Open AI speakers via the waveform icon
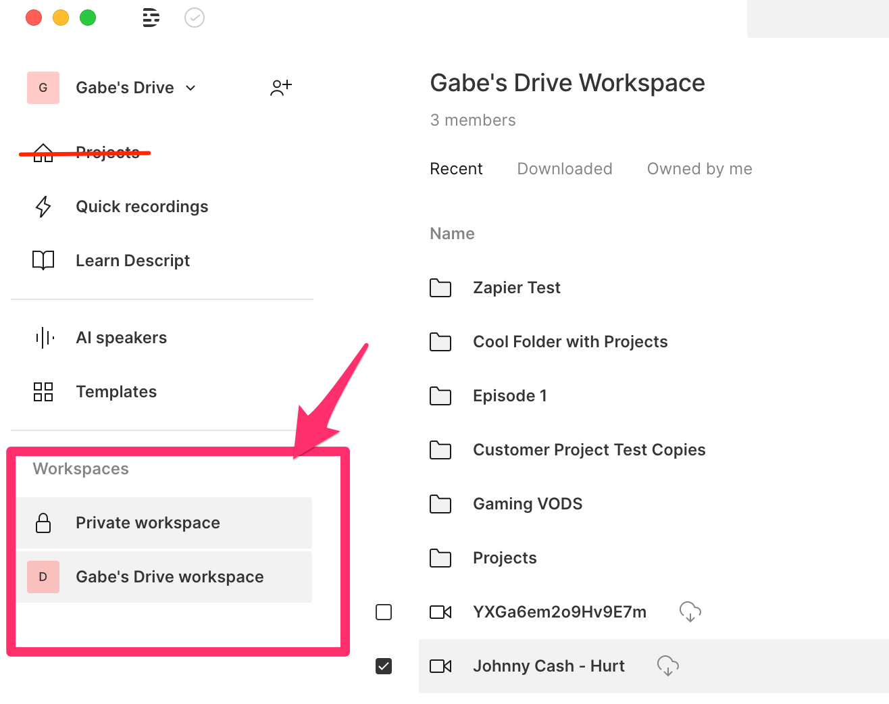Screen dimensions: 889x704 [x=45, y=338]
